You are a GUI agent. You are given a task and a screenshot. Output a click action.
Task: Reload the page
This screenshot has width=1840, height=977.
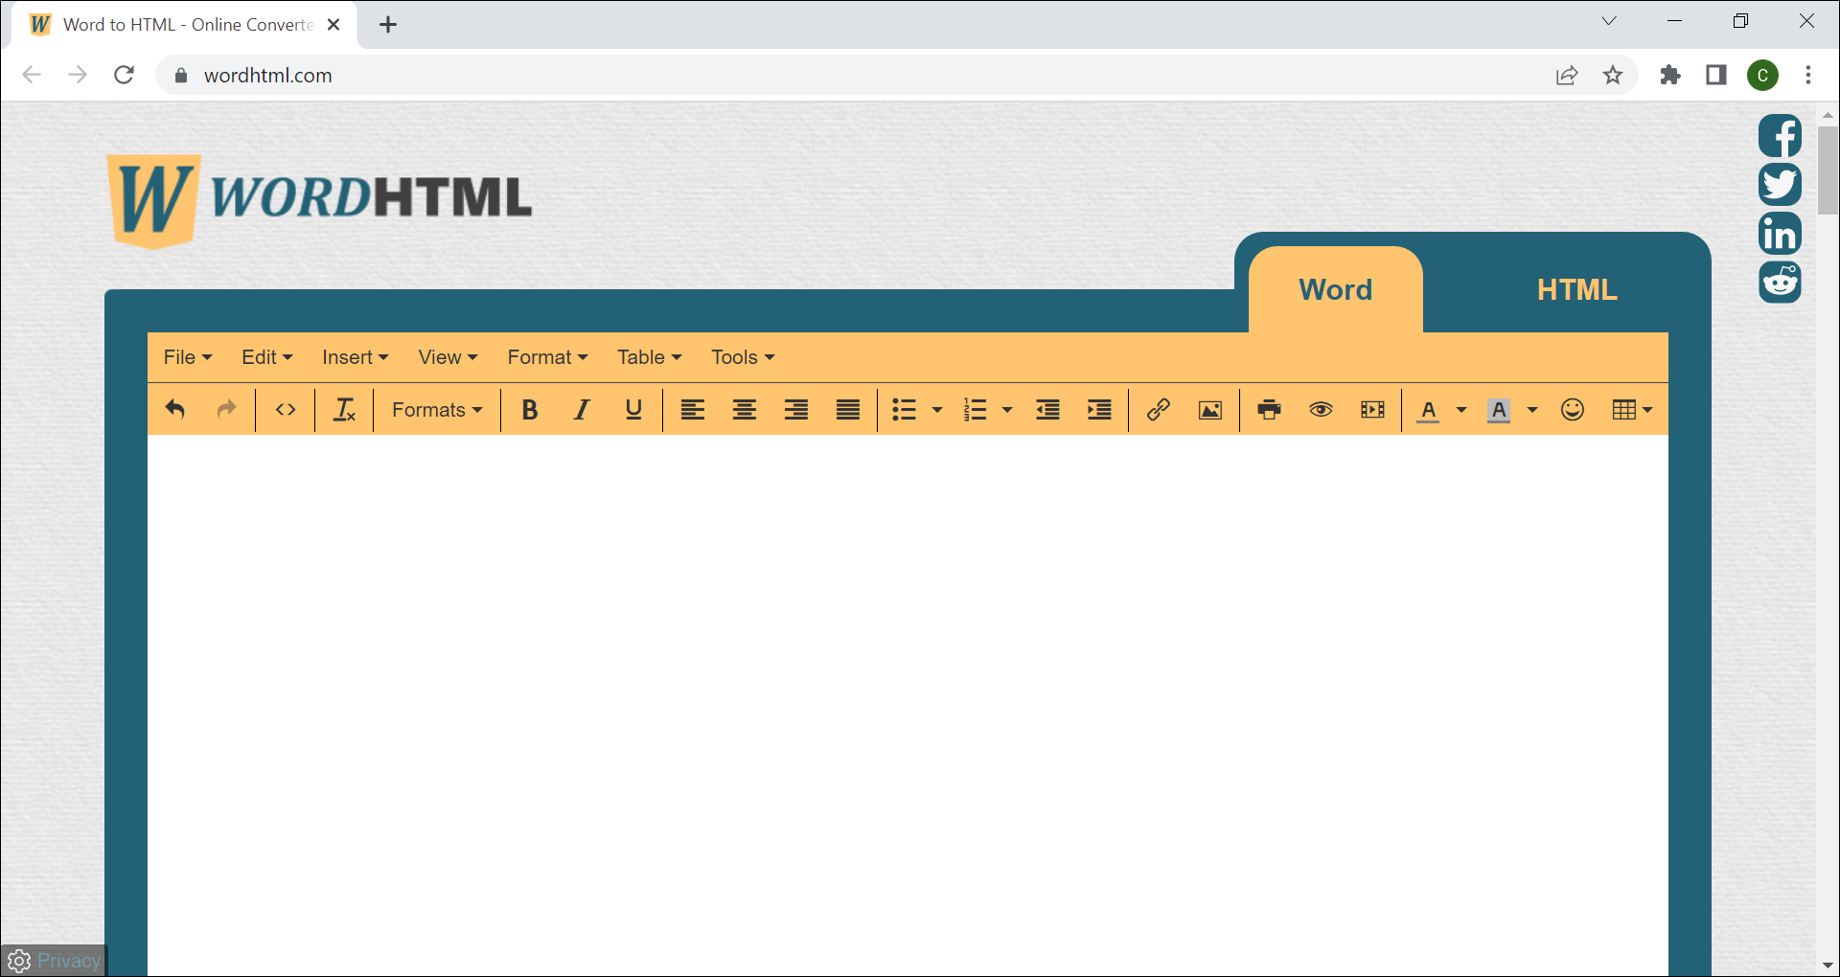(124, 75)
